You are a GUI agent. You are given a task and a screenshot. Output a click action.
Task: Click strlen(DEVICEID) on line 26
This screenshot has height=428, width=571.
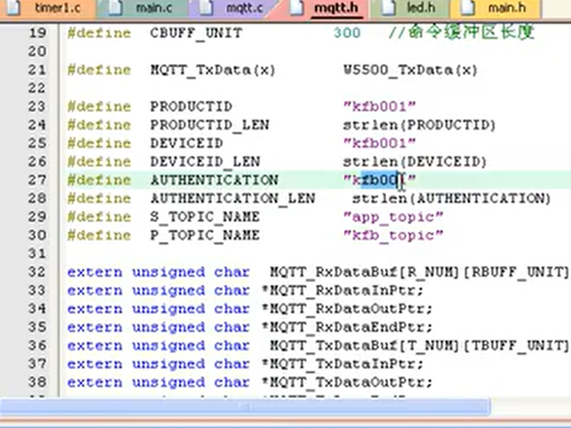(415, 162)
